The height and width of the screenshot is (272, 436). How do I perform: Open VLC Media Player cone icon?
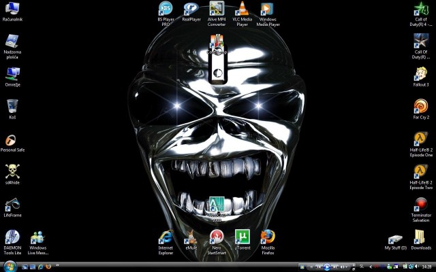click(243, 14)
